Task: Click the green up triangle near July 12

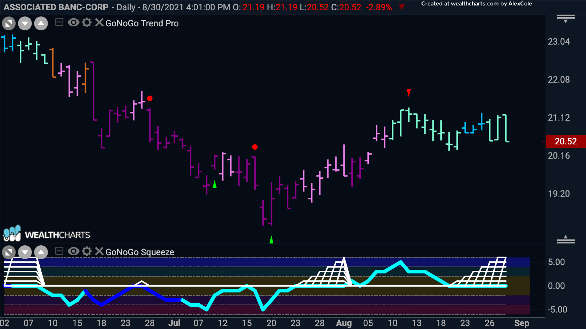Action: tap(215, 185)
